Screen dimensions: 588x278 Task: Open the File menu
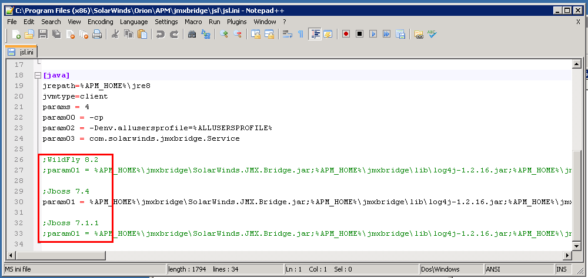(12, 22)
